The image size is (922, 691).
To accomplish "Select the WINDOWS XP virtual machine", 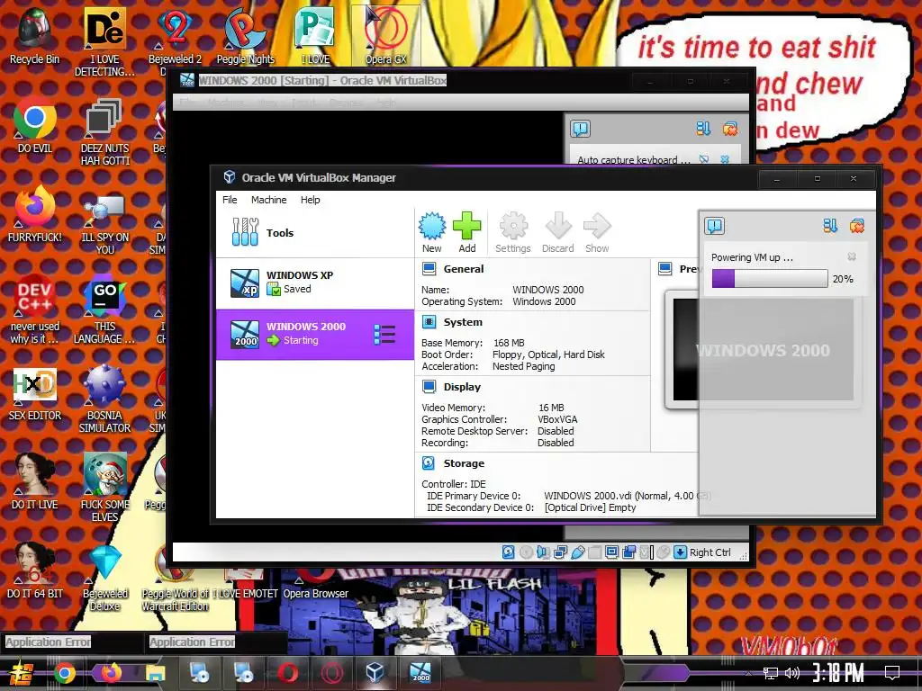I will tap(315, 283).
